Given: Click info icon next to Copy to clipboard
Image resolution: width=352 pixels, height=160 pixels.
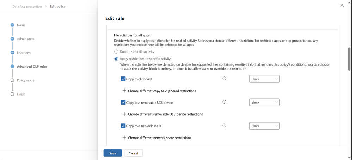Looking at the screenshot, I should click(224, 79).
